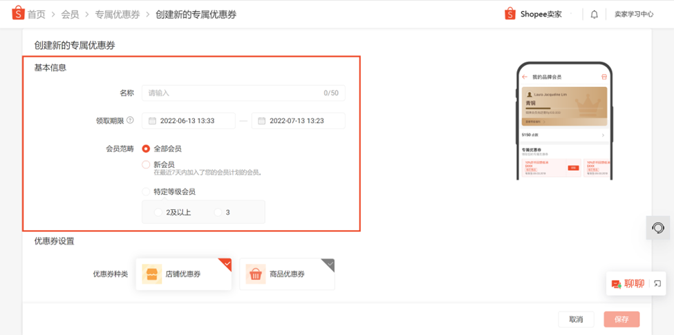Click the 店铺优惠券 shop icon

point(151,274)
